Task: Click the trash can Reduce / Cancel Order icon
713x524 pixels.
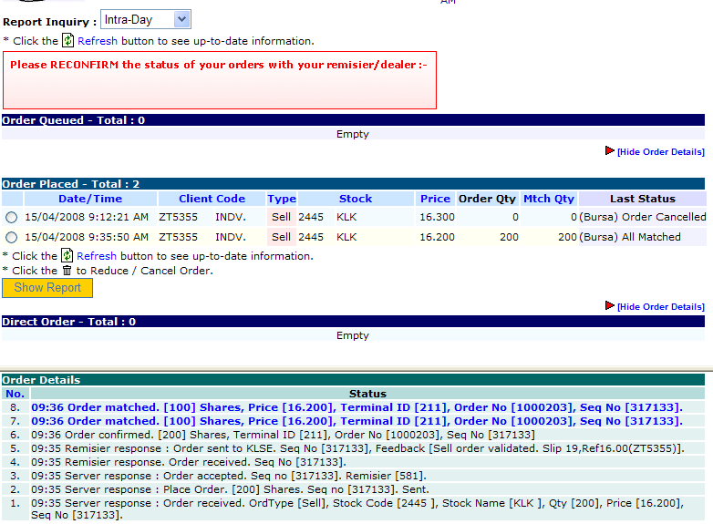Action: click(67, 271)
